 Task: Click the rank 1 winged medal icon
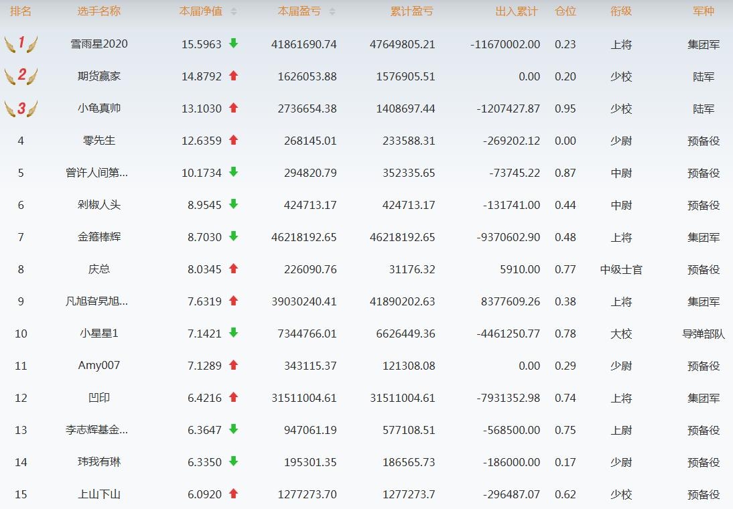(x=21, y=44)
